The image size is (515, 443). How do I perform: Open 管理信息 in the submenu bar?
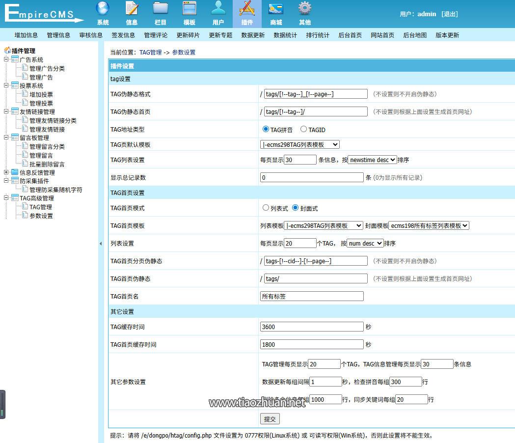[x=58, y=35]
